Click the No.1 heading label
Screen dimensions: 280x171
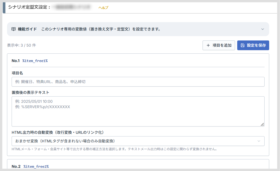coord(15,61)
